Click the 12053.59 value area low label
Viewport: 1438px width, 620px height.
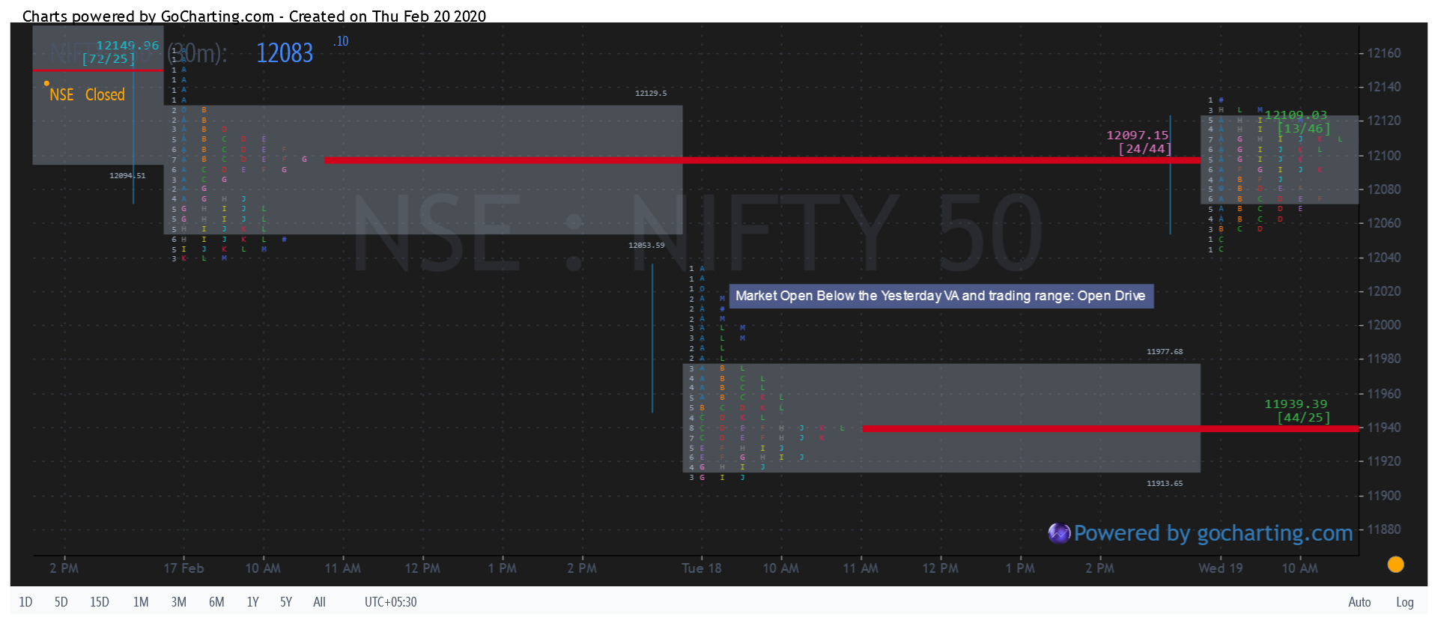646,245
